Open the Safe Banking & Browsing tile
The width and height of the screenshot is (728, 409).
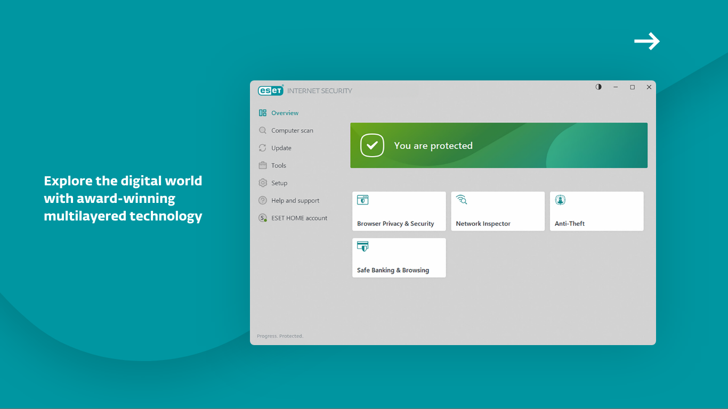pyautogui.click(x=399, y=258)
